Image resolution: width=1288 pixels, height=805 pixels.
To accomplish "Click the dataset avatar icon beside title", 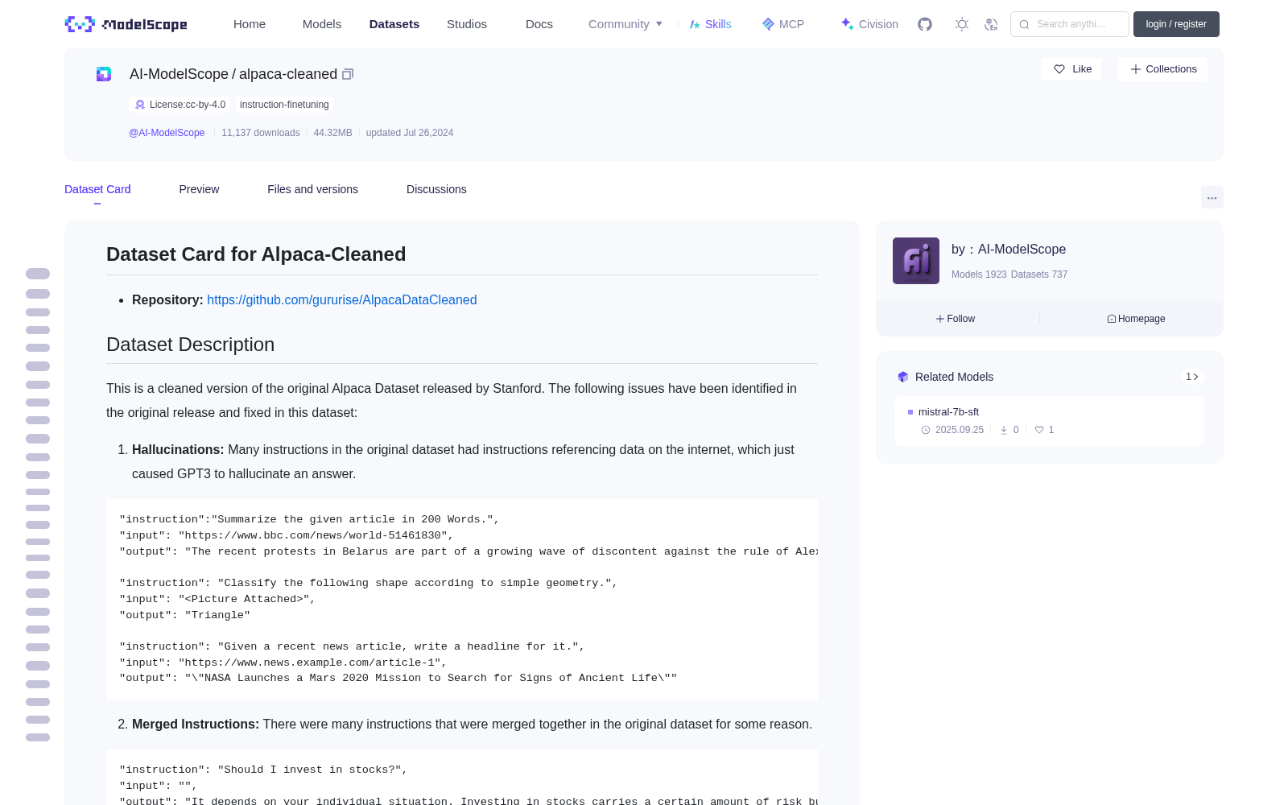I will [x=104, y=74].
